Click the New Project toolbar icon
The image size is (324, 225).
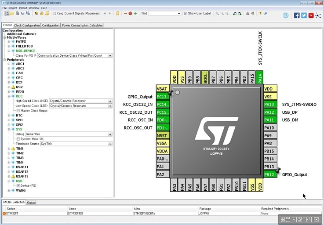click(7, 14)
